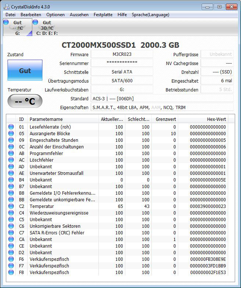Click status icon for Eingeschaltete Stunden

(11, 140)
